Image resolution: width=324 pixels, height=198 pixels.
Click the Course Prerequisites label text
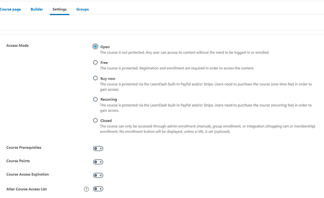click(x=24, y=147)
